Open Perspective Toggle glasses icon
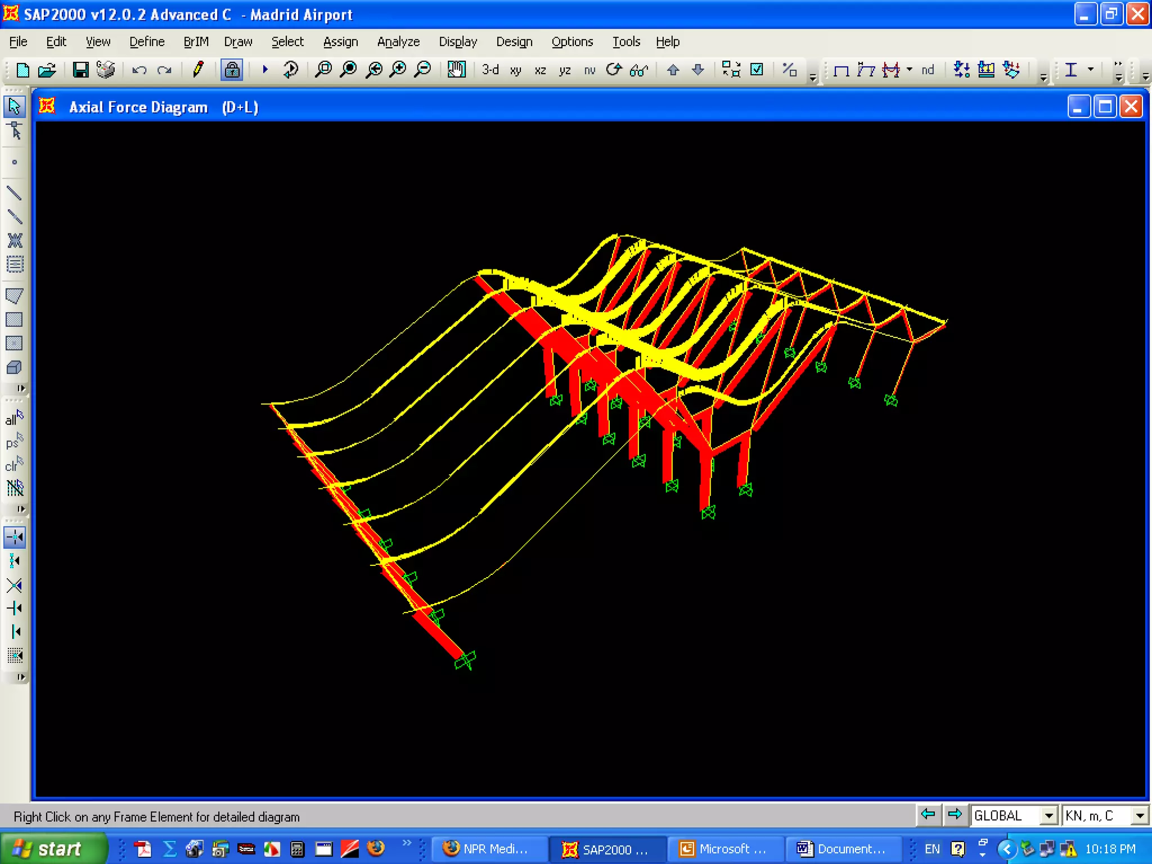 pos(639,70)
